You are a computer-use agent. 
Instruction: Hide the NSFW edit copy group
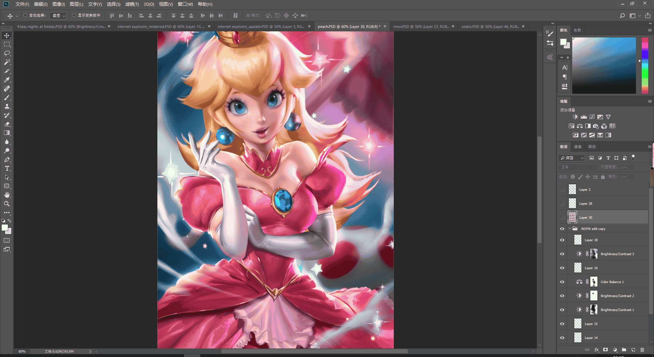point(562,229)
